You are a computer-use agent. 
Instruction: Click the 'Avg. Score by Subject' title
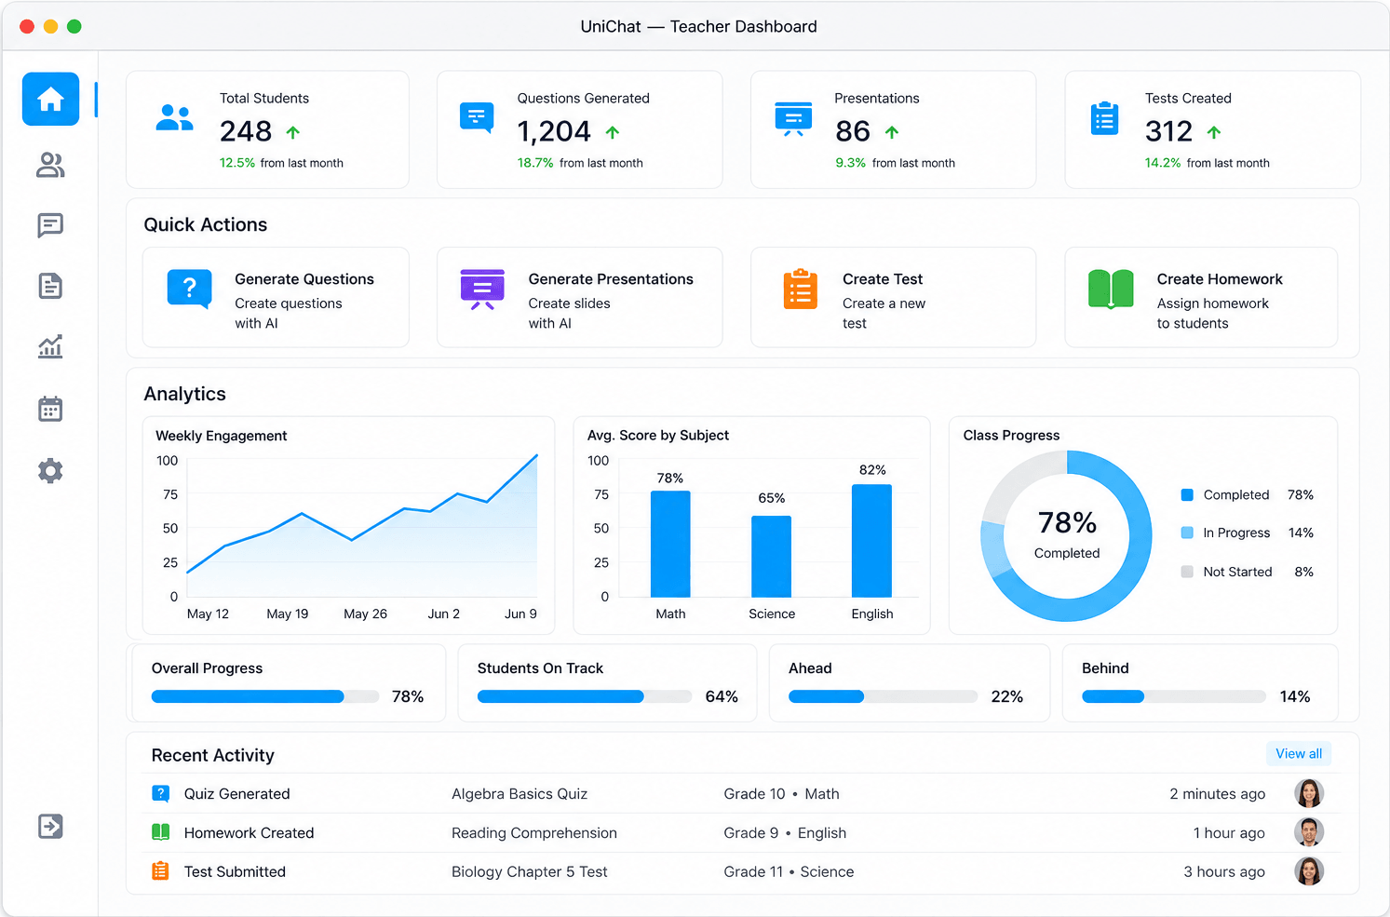click(658, 436)
